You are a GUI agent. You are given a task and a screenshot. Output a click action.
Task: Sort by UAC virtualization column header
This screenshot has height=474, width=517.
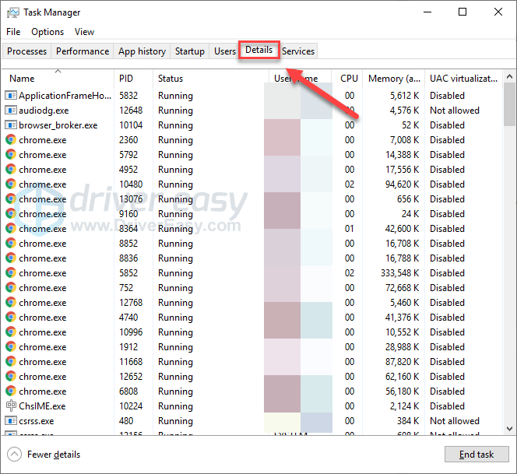point(463,79)
